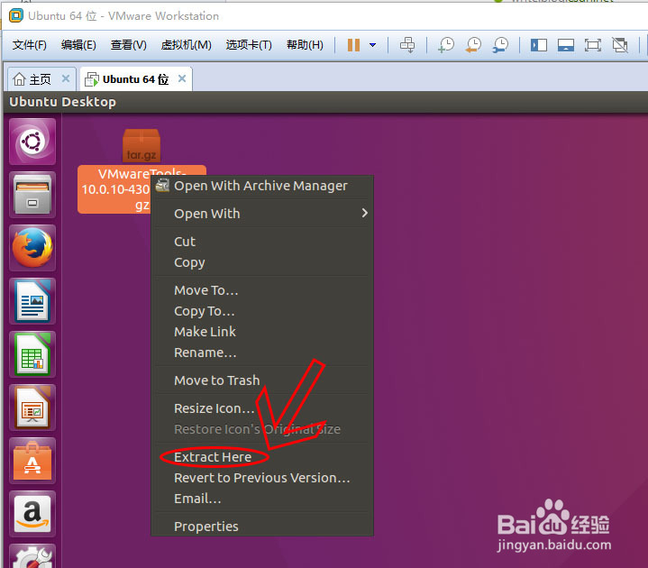The height and width of the screenshot is (568, 648).
Task: Open Properties from context menu
Action: coord(262,527)
